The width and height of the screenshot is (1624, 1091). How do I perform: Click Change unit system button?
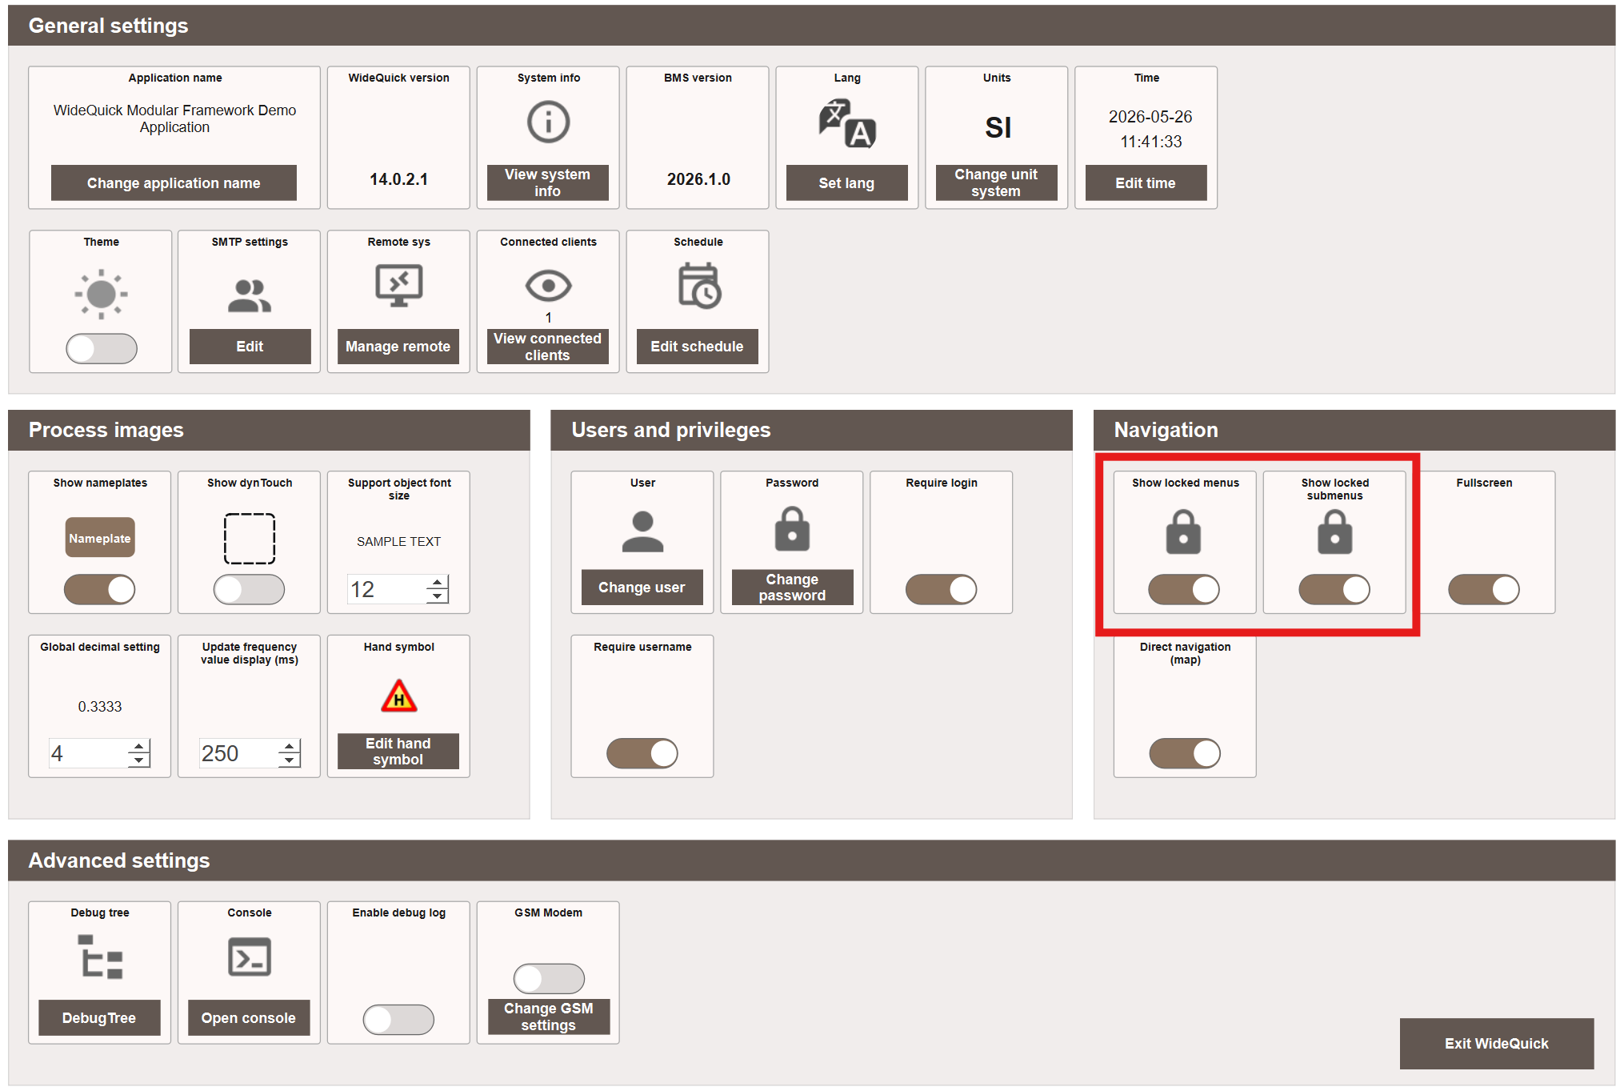(x=997, y=183)
